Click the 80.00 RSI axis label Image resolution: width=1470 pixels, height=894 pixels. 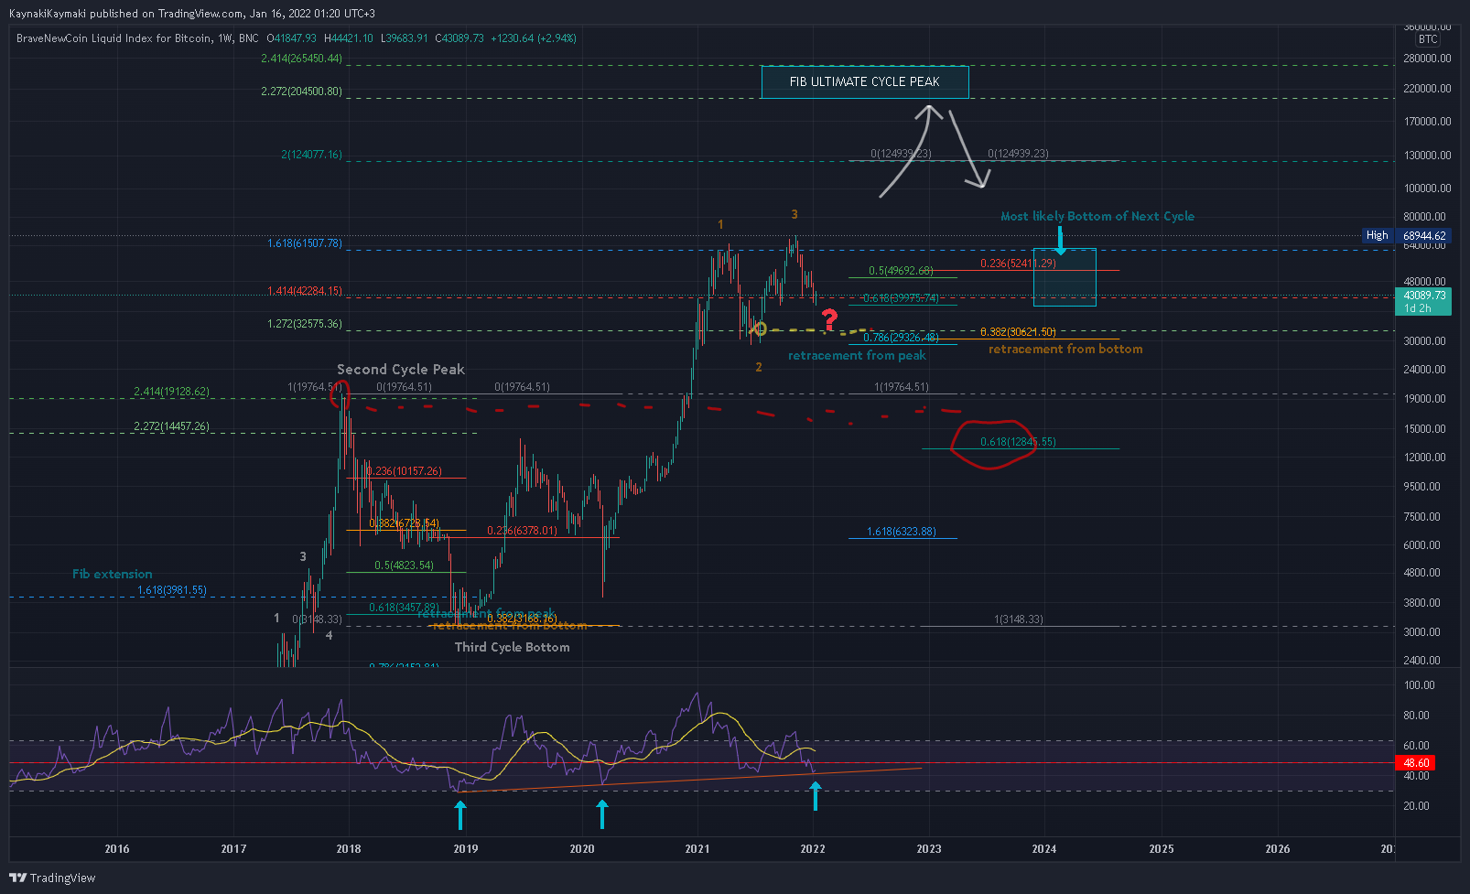[1416, 716]
